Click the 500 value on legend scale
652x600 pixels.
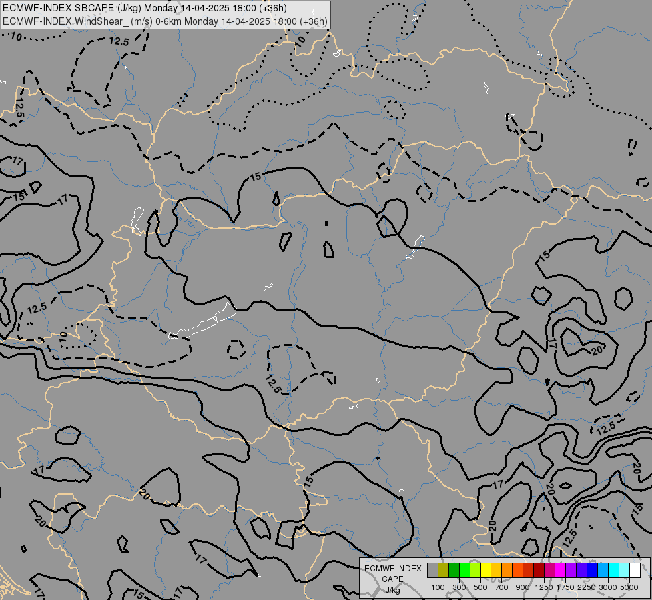coord(480,587)
